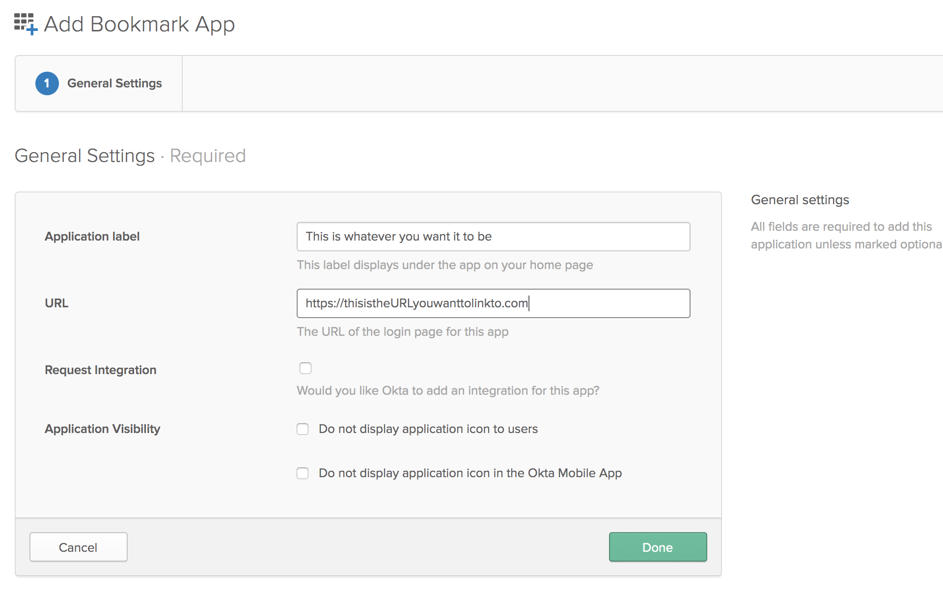
Task: Enable Do not display icon in Okta Mobile App
Action: tap(303, 473)
